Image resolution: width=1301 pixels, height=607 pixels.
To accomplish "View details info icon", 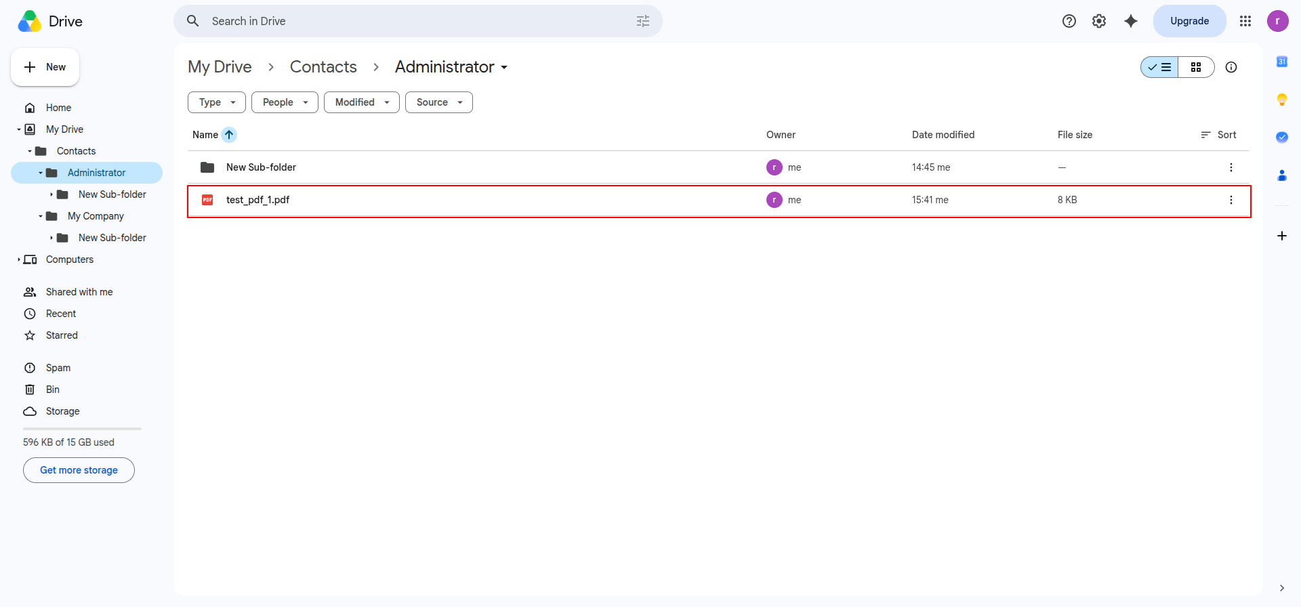I will click(1231, 67).
